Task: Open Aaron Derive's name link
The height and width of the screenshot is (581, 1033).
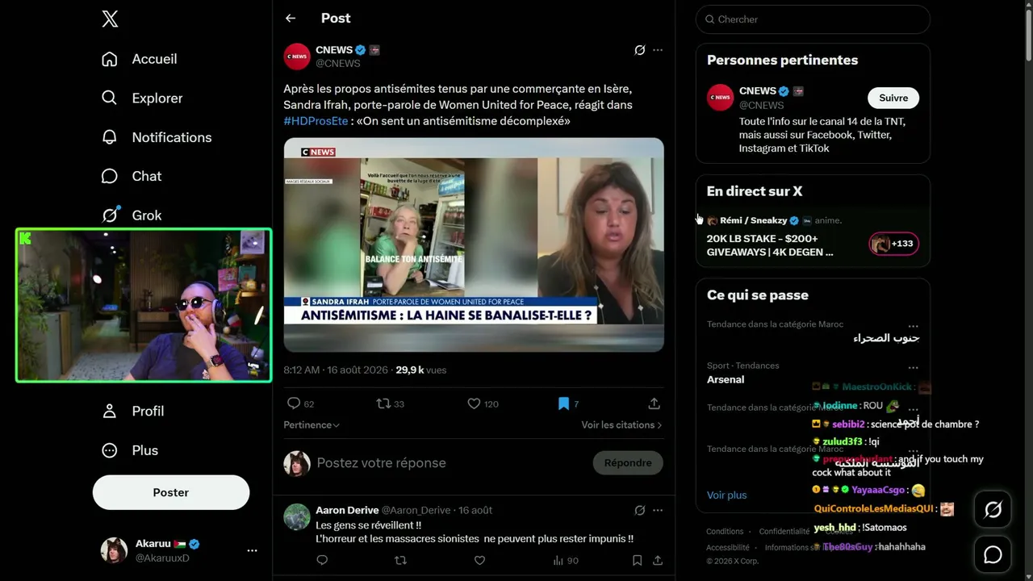Action: [x=347, y=510]
